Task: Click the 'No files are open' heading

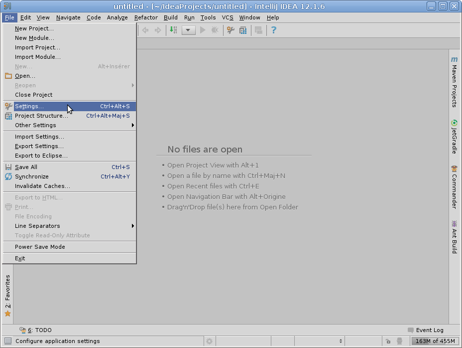Action: point(205,150)
